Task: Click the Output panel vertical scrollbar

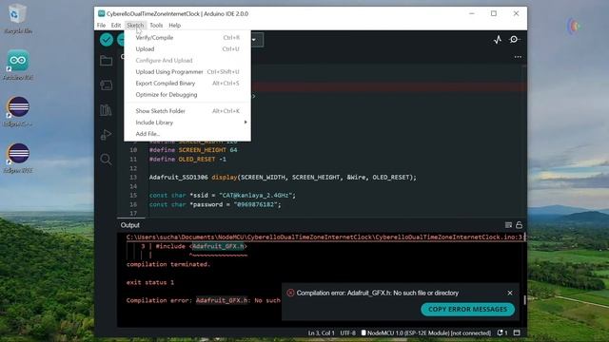Action: point(524,299)
